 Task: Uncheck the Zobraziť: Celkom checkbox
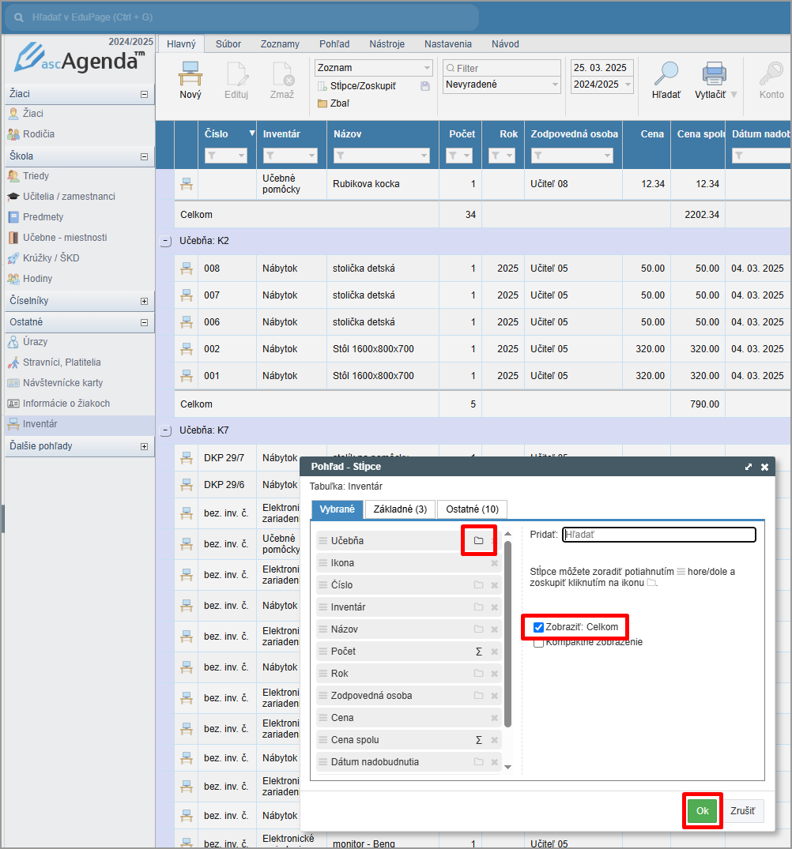pyautogui.click(x=539, y=627)
